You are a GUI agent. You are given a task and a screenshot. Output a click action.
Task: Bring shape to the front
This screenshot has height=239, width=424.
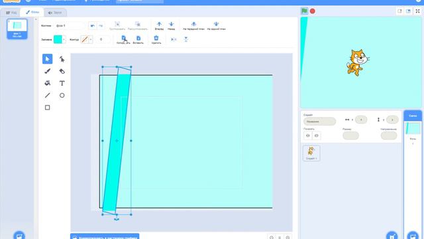pyautogui.click(x=193, y=26)
